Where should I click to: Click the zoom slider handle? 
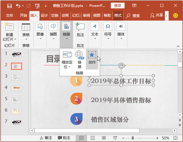[133, 138]
